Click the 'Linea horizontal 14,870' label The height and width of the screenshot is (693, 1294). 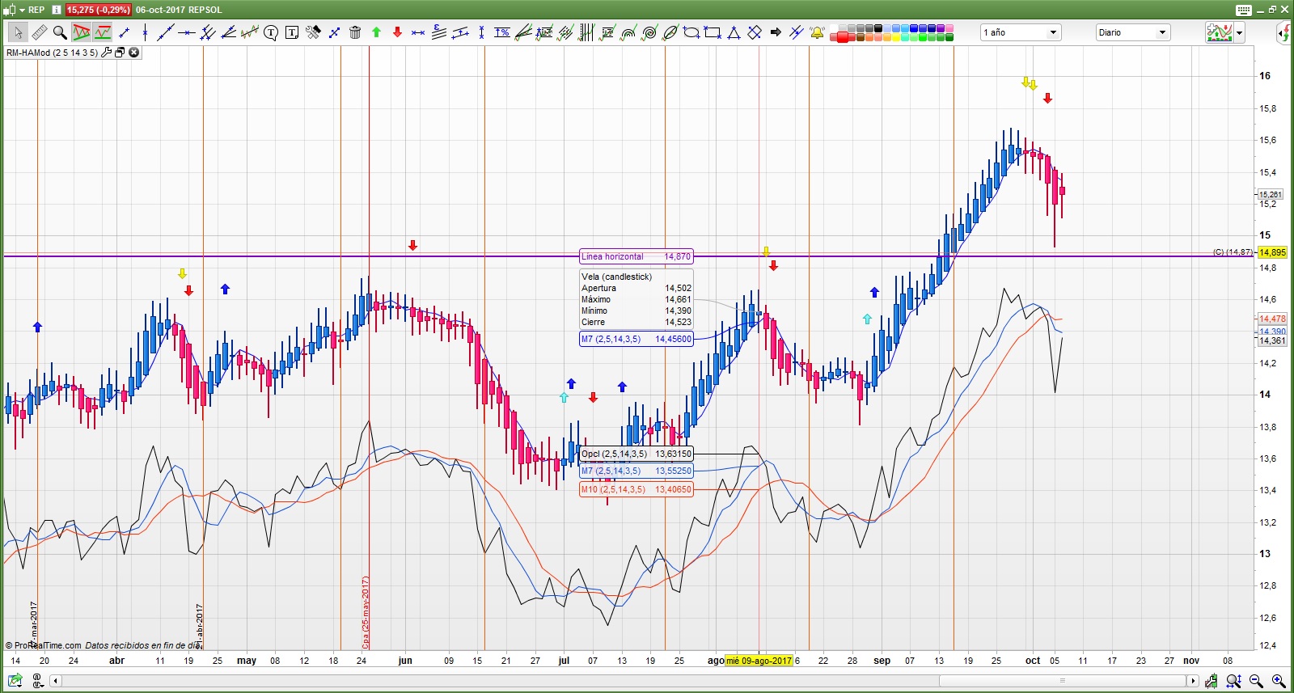(636, 256)
